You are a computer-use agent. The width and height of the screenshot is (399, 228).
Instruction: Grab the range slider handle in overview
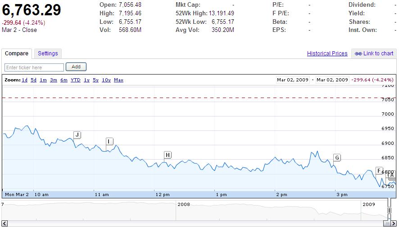click(390, 210)
